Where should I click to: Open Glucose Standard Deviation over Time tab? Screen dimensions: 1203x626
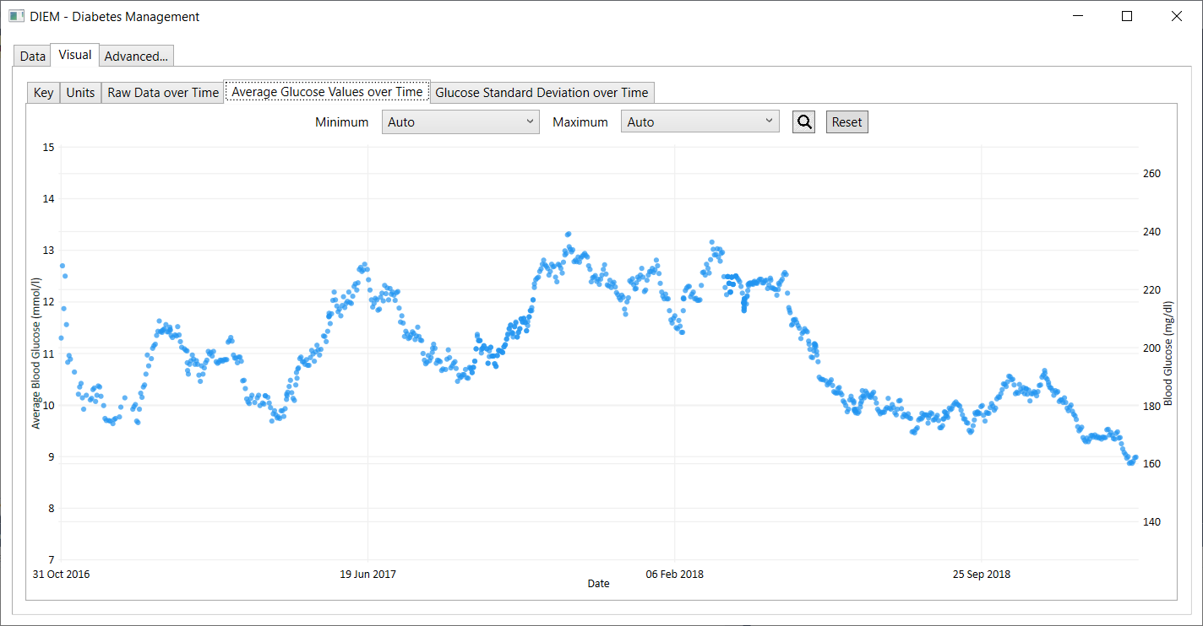pos(542,93)
